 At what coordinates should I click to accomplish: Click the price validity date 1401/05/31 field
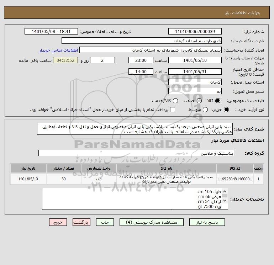coord(195,71)
